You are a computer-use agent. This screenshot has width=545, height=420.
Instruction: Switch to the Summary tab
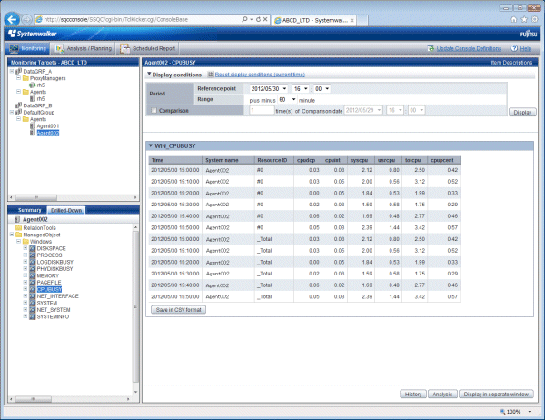point(30,210)
